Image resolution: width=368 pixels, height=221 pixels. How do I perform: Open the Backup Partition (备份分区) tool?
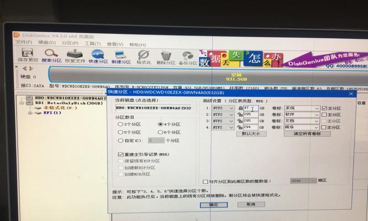tap(188, 58)
